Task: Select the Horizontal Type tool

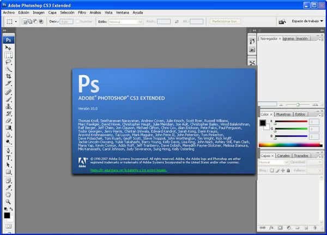Action: click(8, 158)
